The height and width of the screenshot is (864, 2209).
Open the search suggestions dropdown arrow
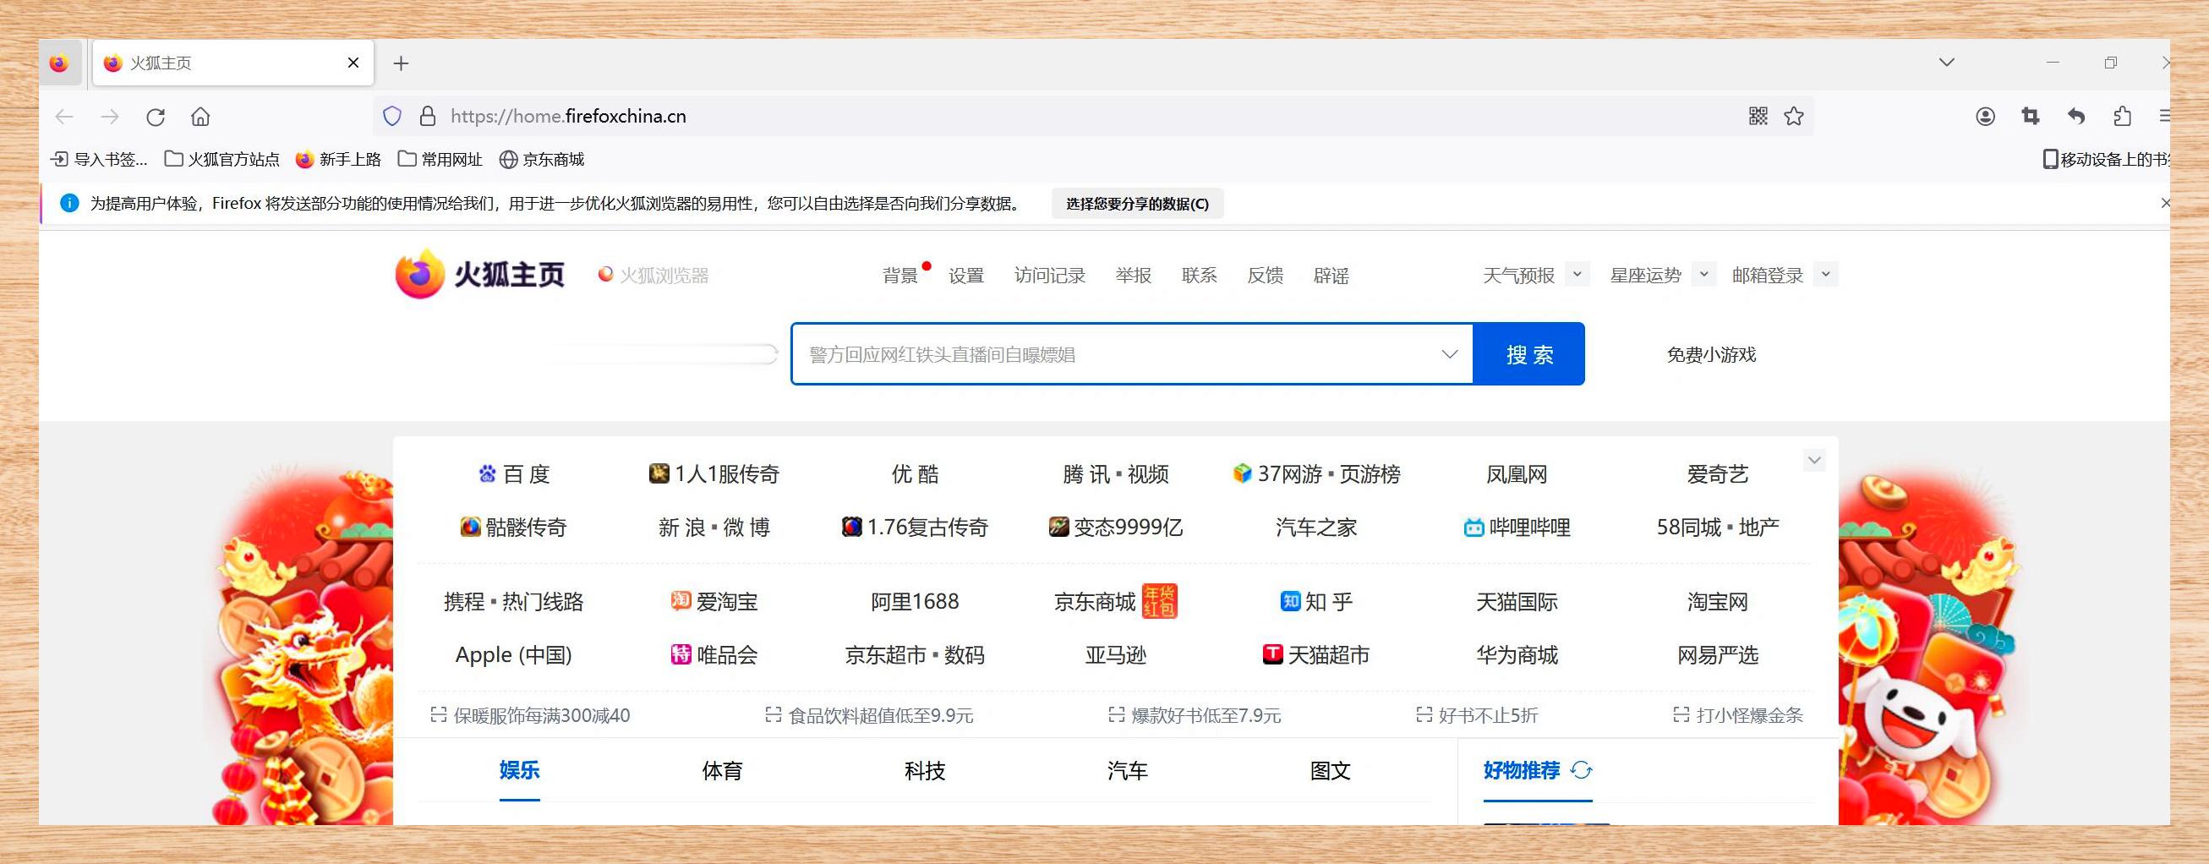1448,353
